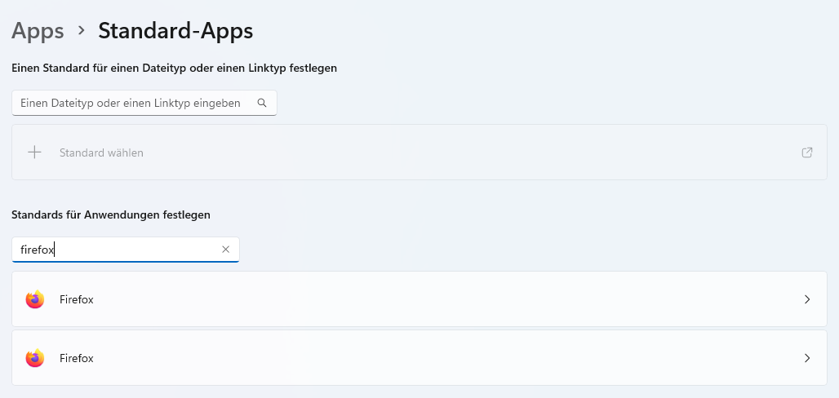Click heading Standards für Anwendungen festlegen

coord(111,214)
